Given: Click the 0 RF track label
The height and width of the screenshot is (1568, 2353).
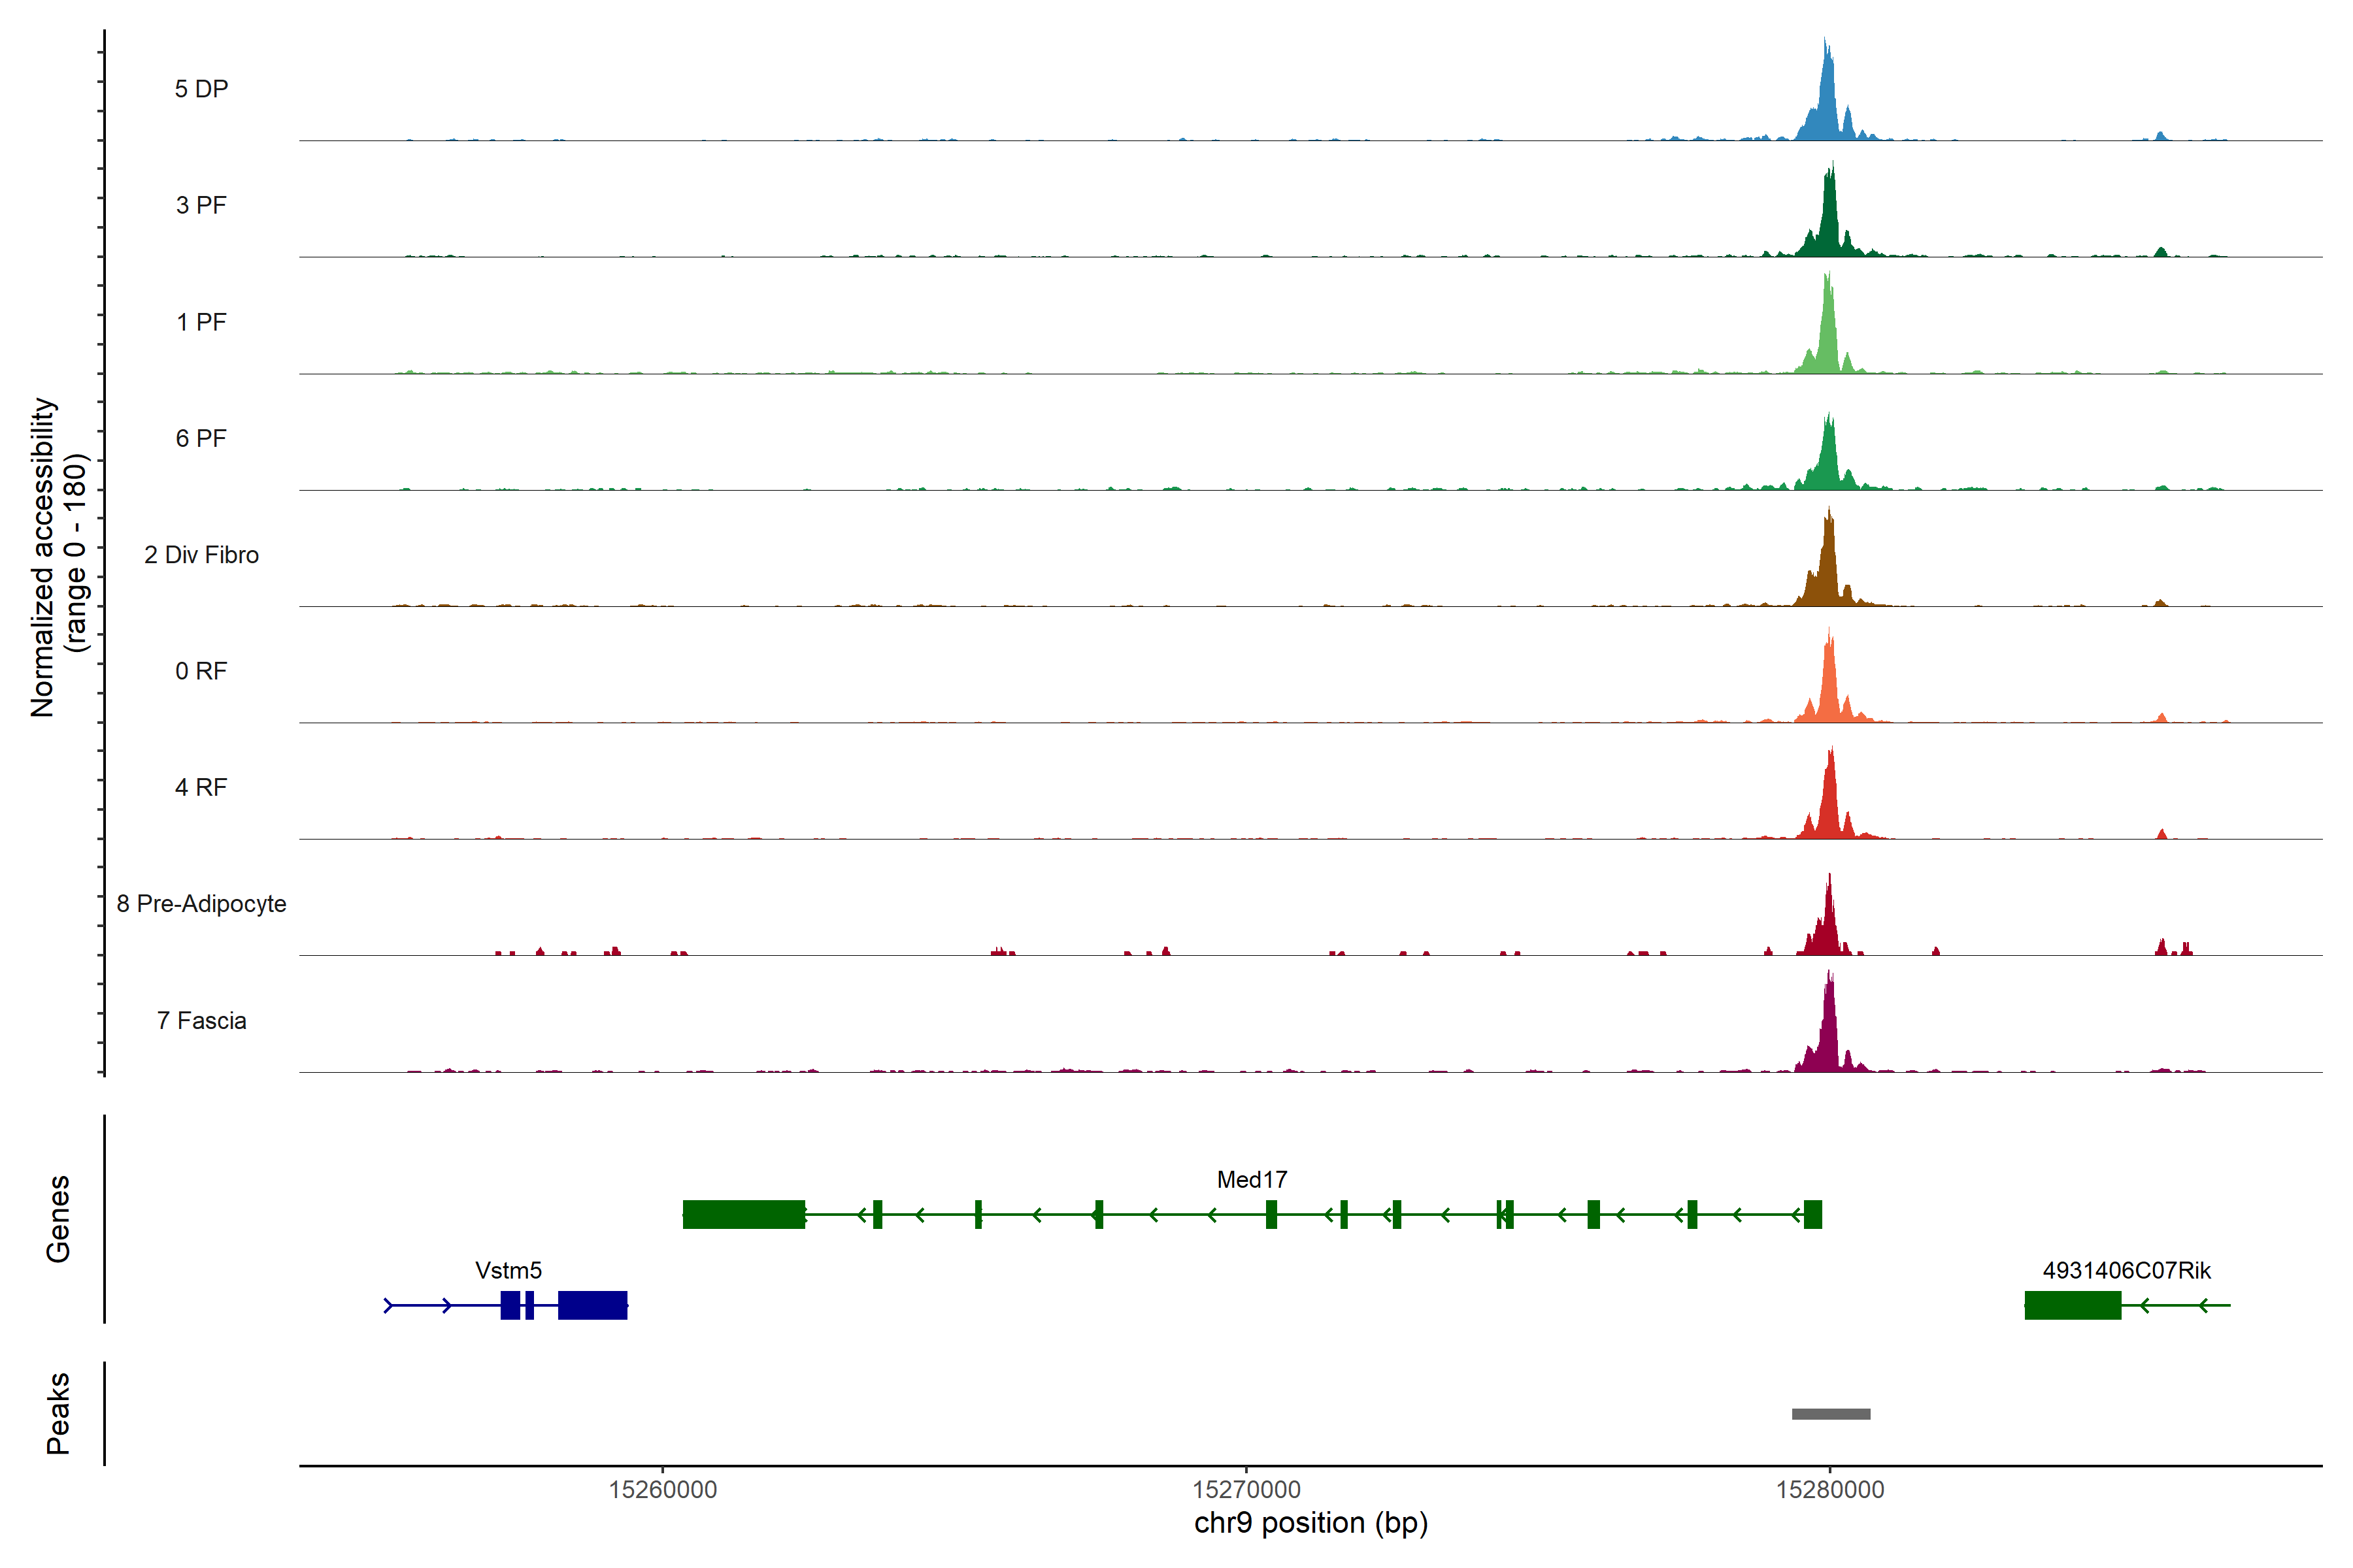Looking at the screenshot, I should click(x=201, y=671).
